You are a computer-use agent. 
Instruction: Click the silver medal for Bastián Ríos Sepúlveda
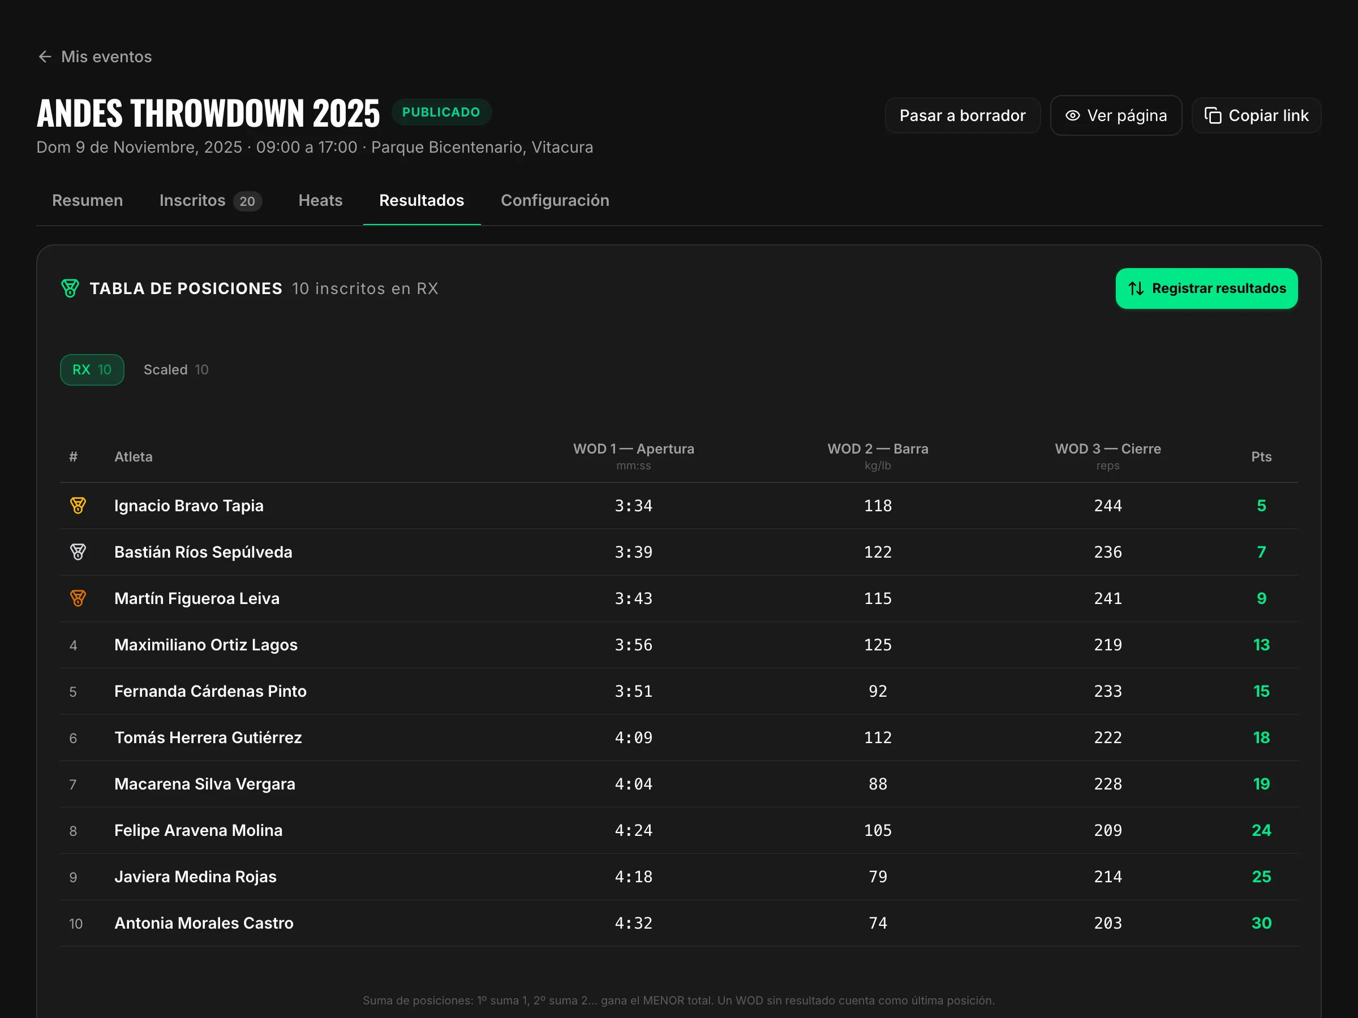(78, 551)
